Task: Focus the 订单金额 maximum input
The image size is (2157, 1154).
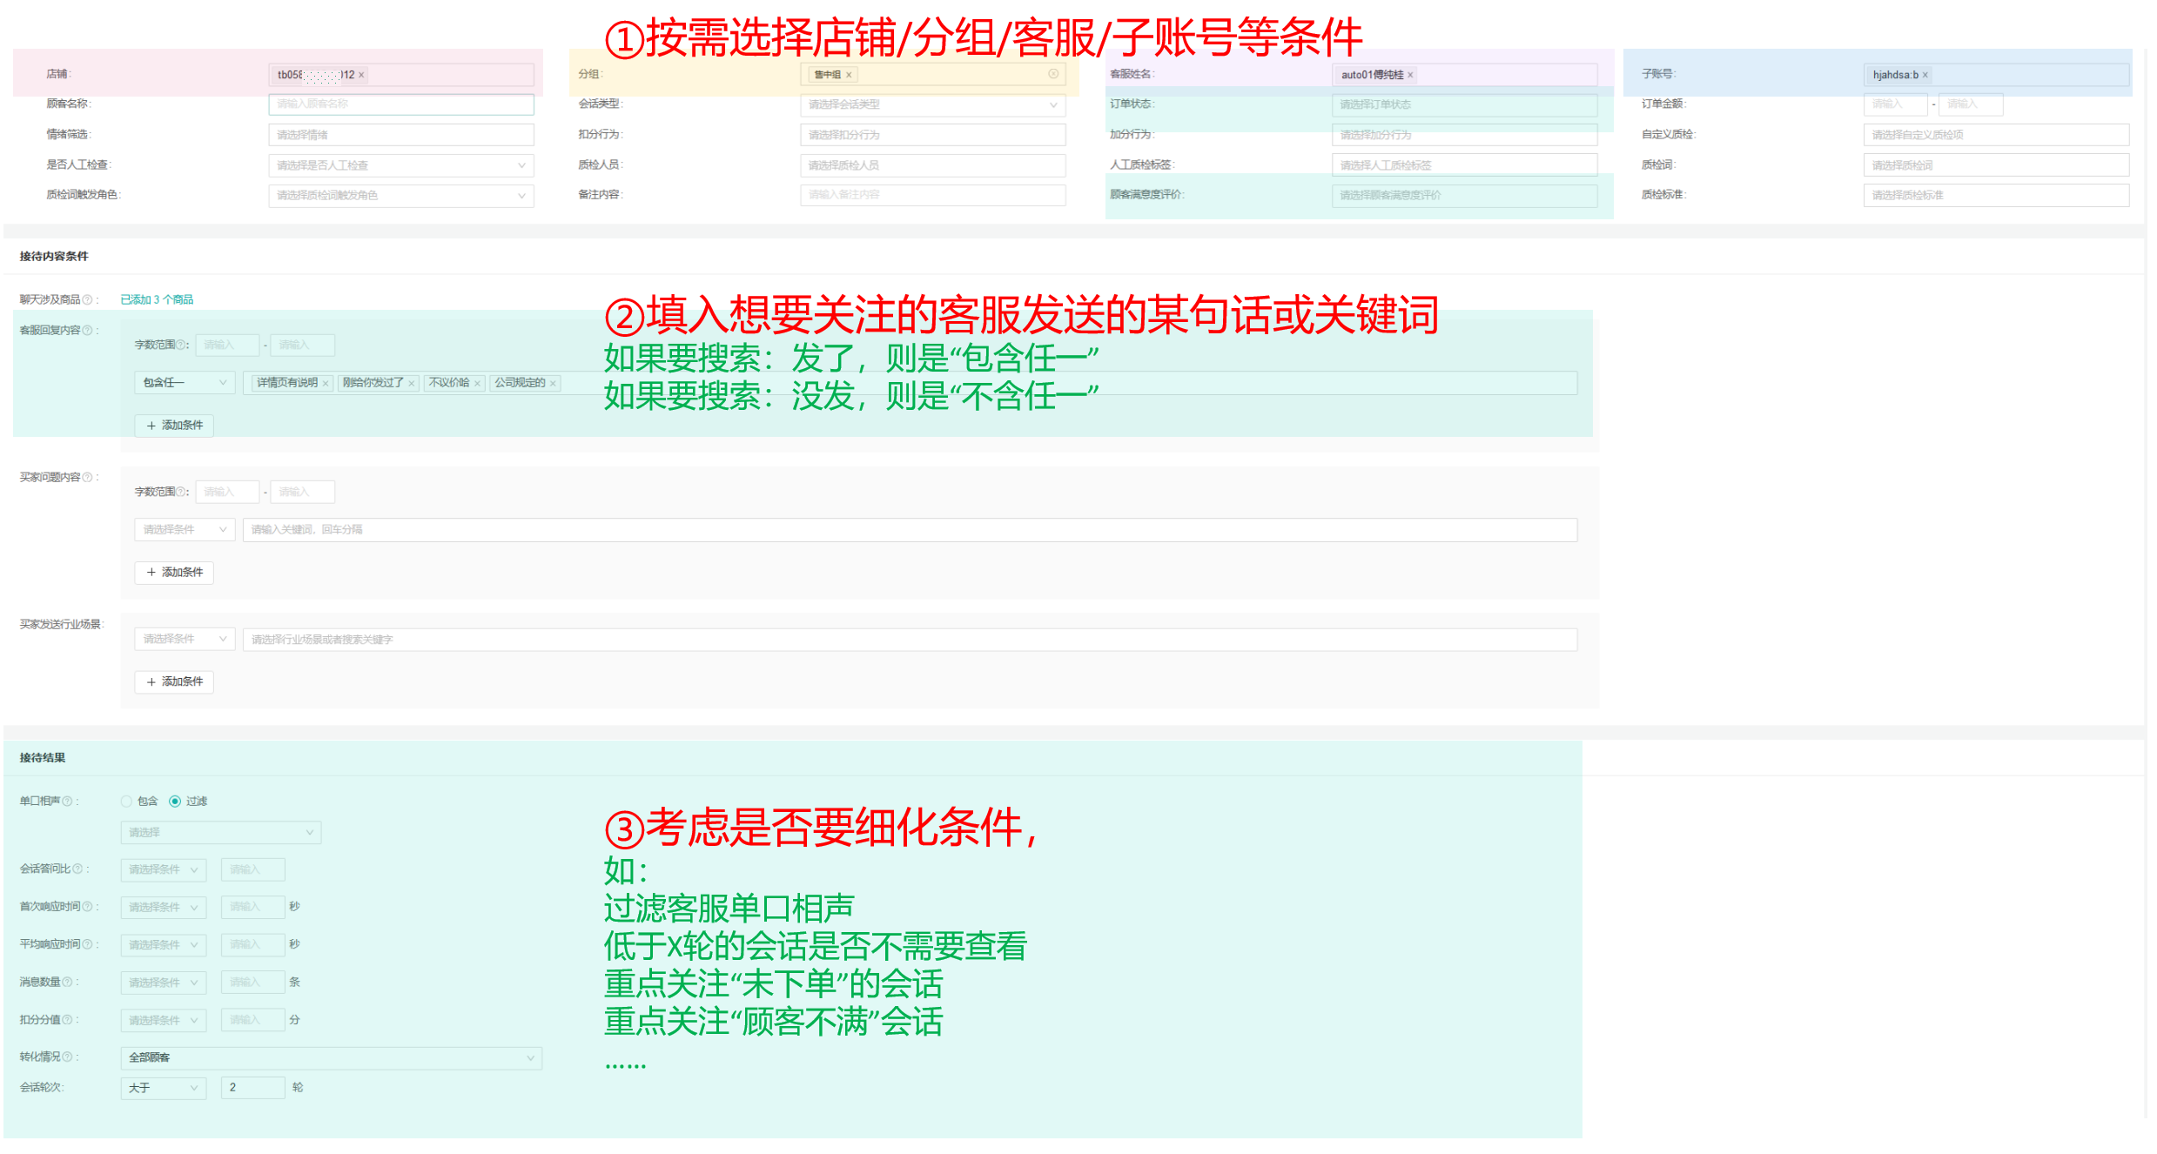Action: click(1971, 104)
